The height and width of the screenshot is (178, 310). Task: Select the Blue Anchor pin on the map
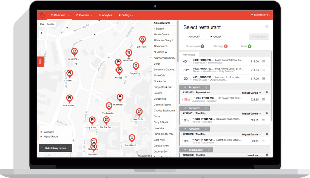[x=69, y=99]
